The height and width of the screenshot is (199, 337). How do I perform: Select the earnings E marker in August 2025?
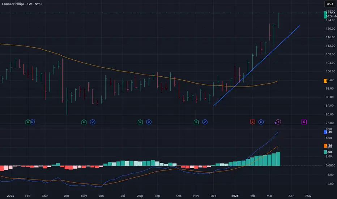pos(140,122)
